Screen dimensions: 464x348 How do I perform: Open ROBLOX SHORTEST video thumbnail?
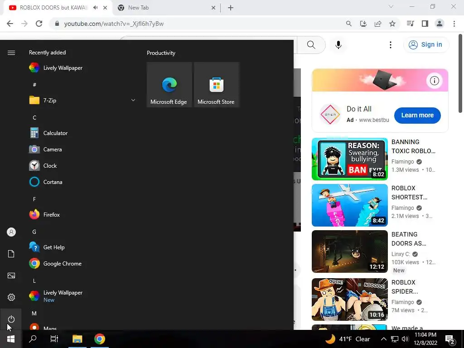[349, 205]
